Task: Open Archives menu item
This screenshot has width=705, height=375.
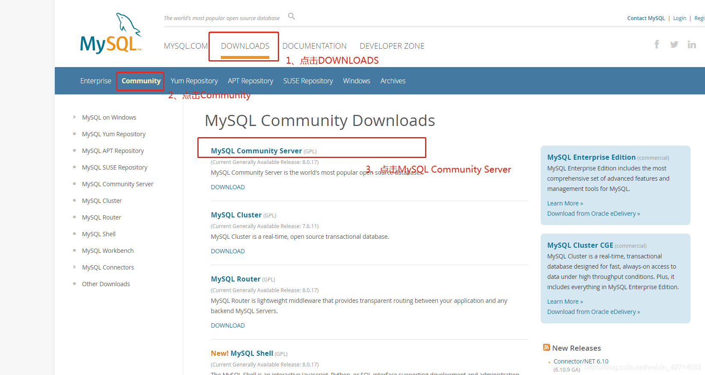Action: (x=393, y=81)
